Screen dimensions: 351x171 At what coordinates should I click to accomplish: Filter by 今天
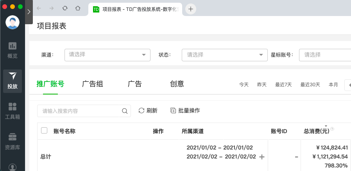click(244, 85)
